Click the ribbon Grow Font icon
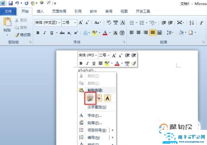Screen dimensions: 207x145 pos(81,23)
